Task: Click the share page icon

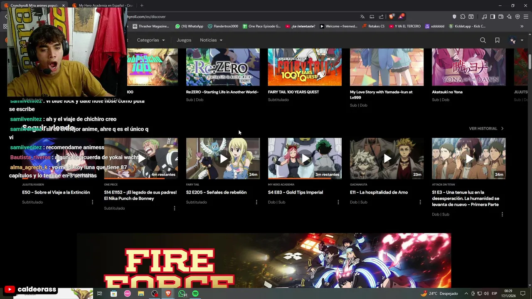Action: click(x=381, y=17)
